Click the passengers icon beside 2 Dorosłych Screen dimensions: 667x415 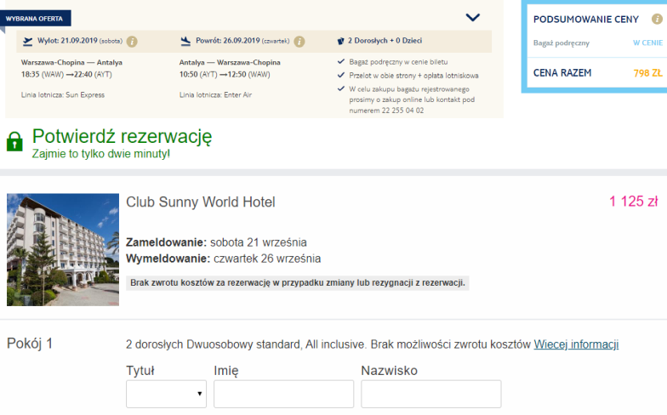340,41
